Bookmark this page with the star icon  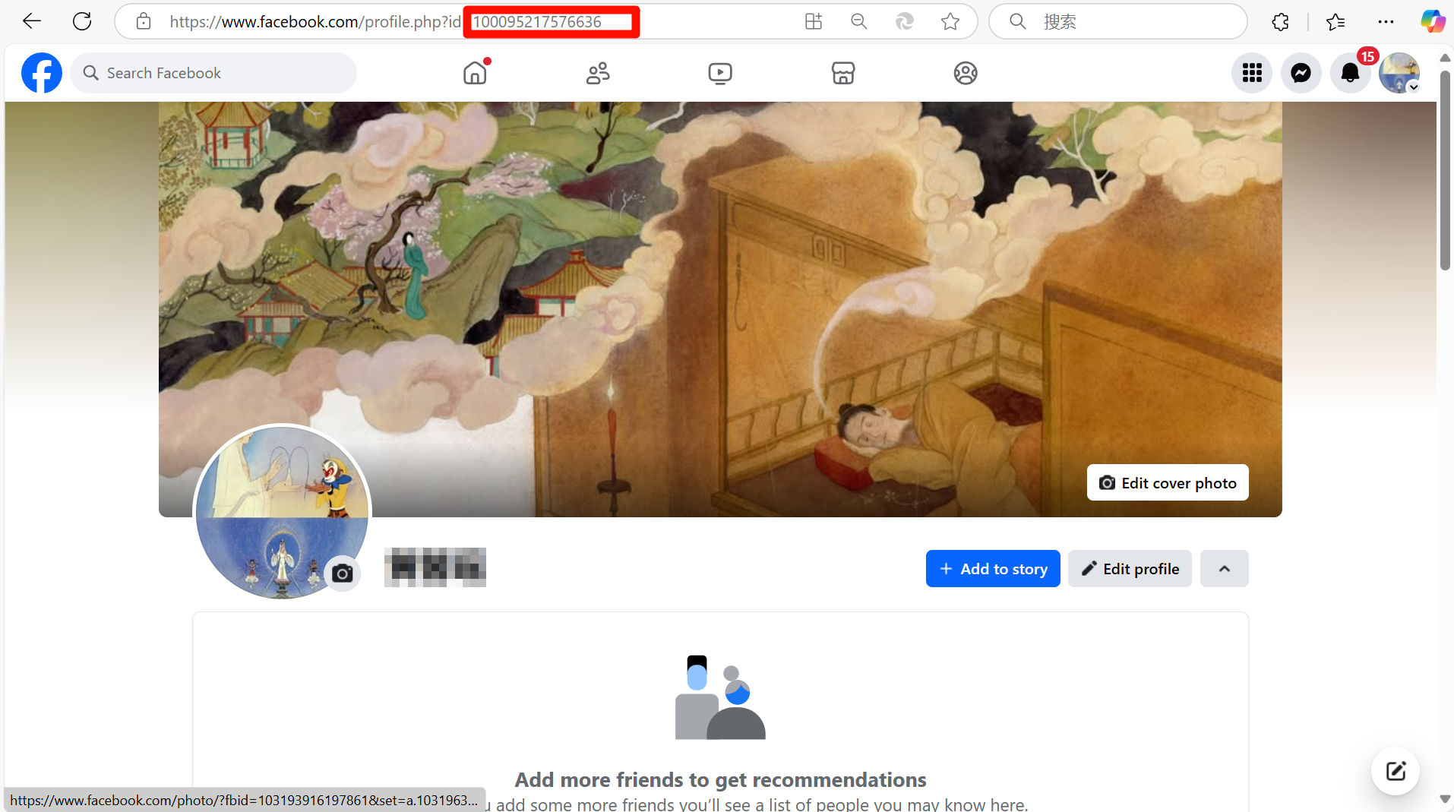click(950, 21)
